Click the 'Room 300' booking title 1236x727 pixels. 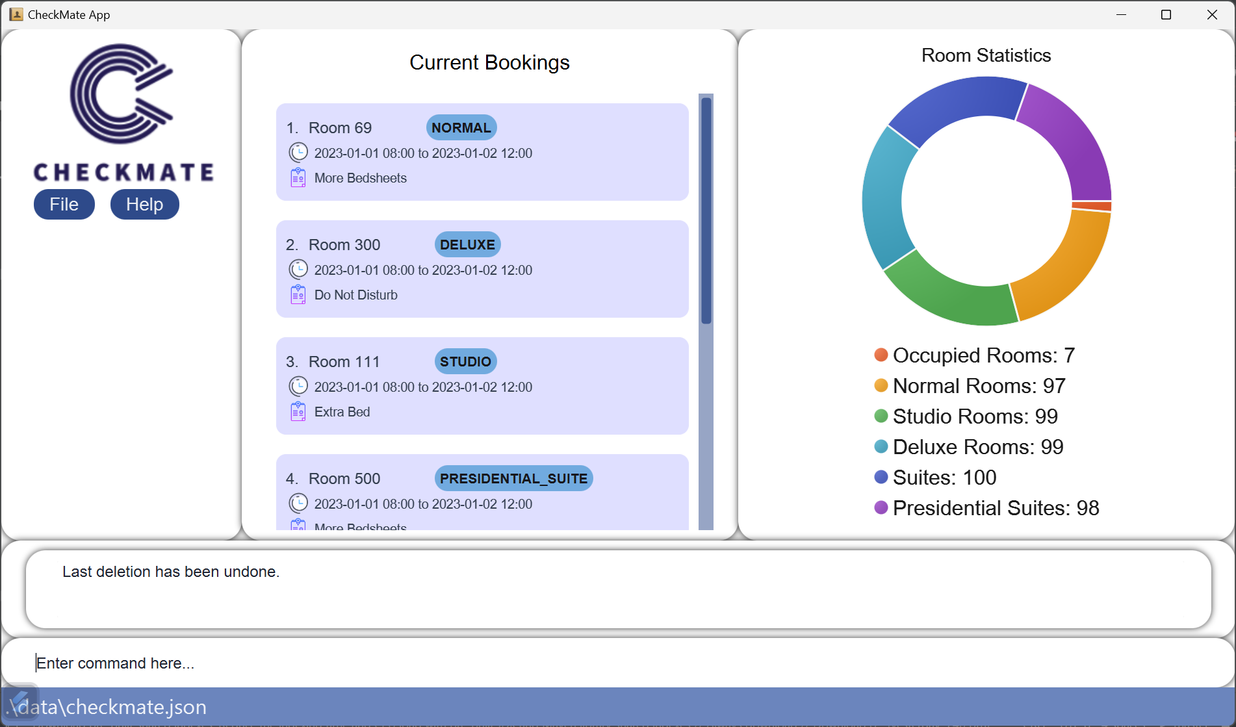(344, 245)
